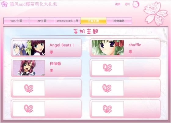Open the XP主题 tab

[x=42, y=21]
